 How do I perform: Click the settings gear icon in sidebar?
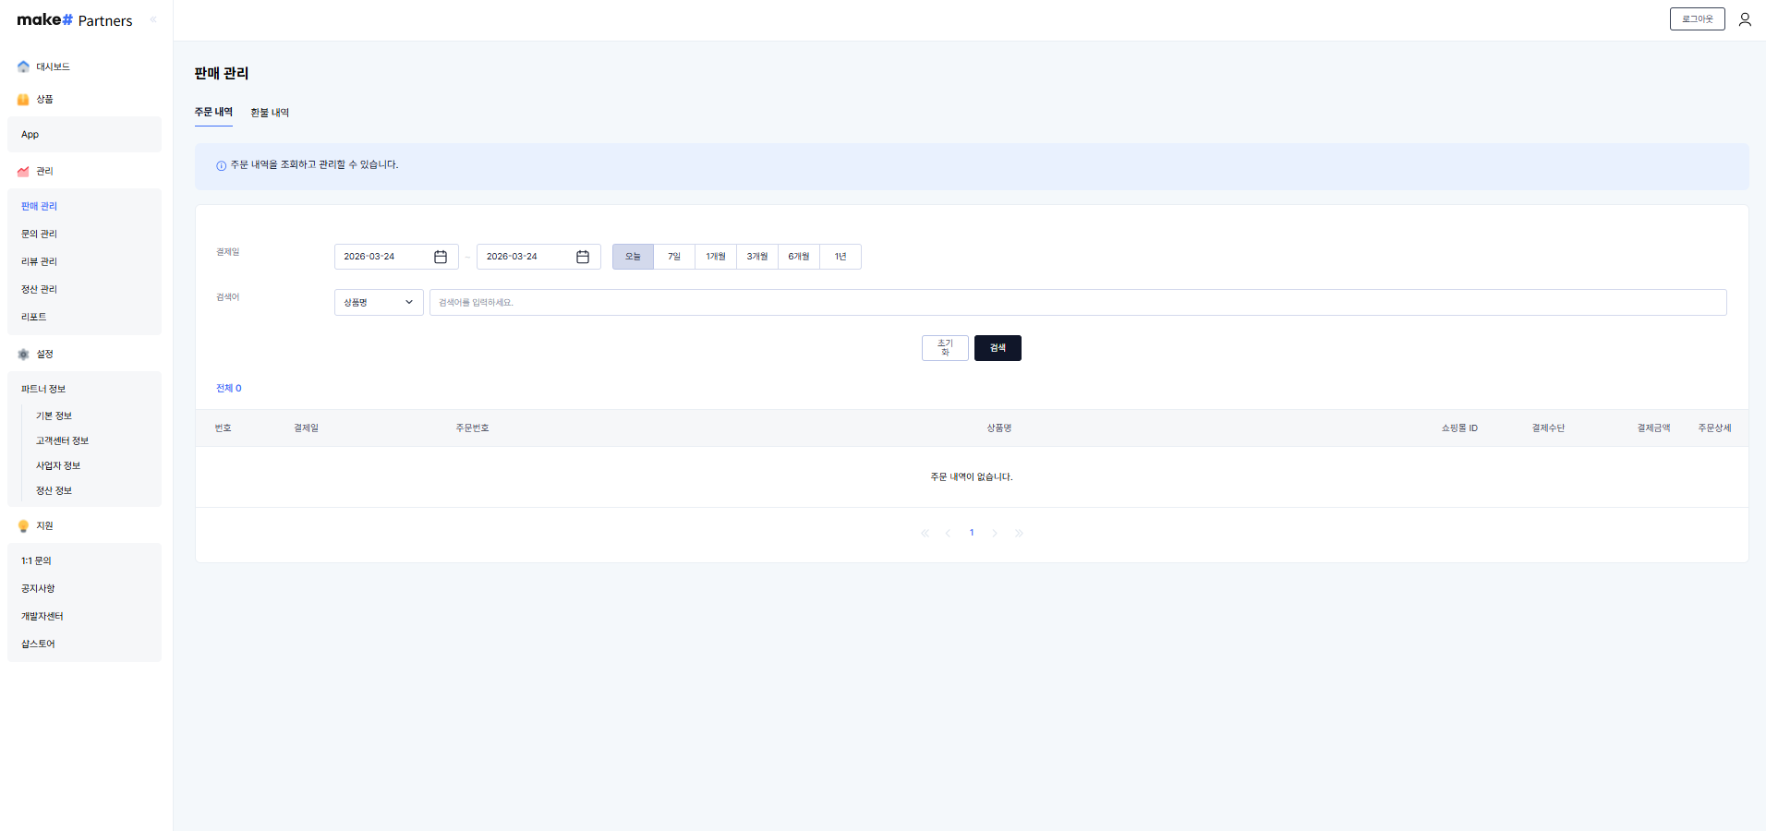[23, 355]
